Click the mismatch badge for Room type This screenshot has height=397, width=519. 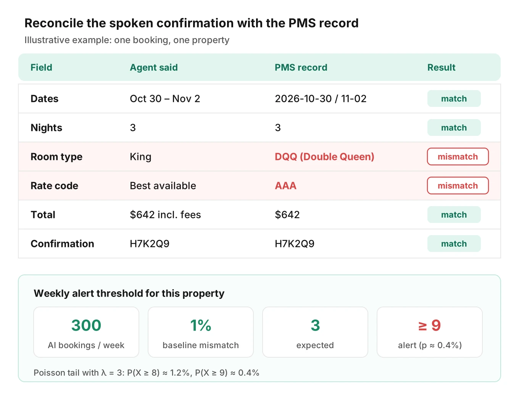458,157
